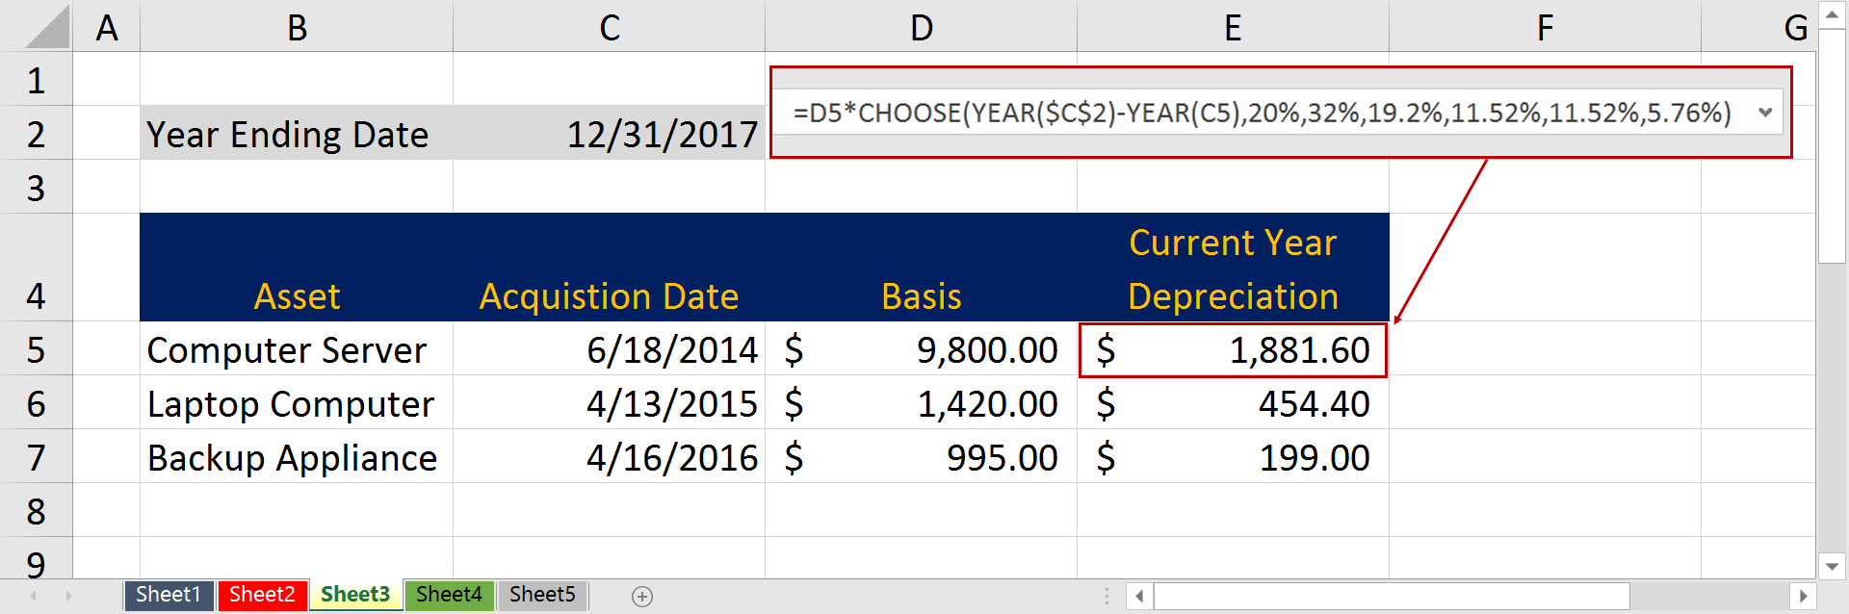1849x614 pixels.
Task: Select column A header
Action: [107, 27]
